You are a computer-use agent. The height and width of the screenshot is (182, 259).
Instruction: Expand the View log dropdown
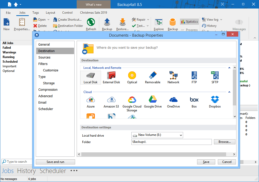221,20
